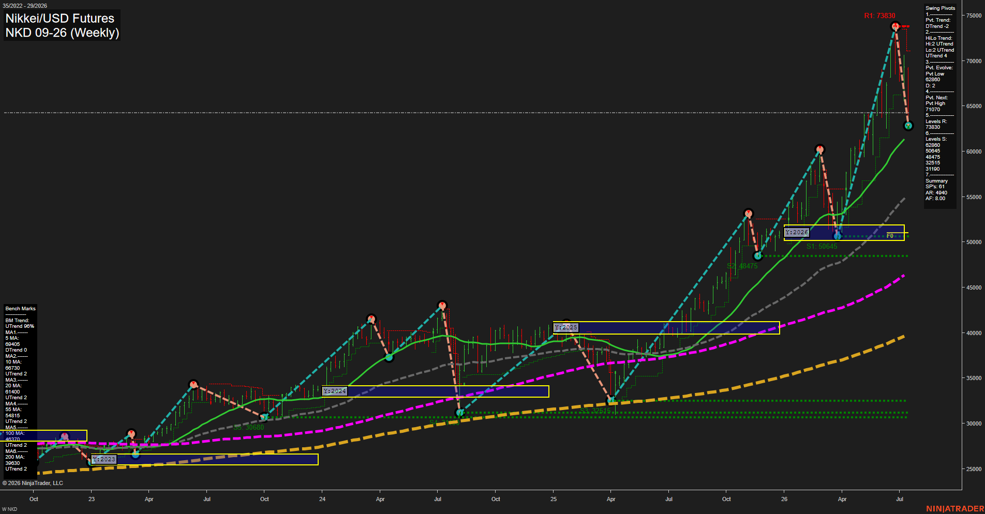The width and height of the screenshot is (985, 514).
Task: Click the Levels R: value 73830 in panel
Action: tap(933, 127)
